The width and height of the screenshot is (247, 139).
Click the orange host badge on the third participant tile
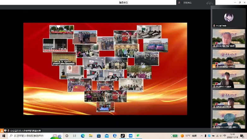click(x=214, y=66)
